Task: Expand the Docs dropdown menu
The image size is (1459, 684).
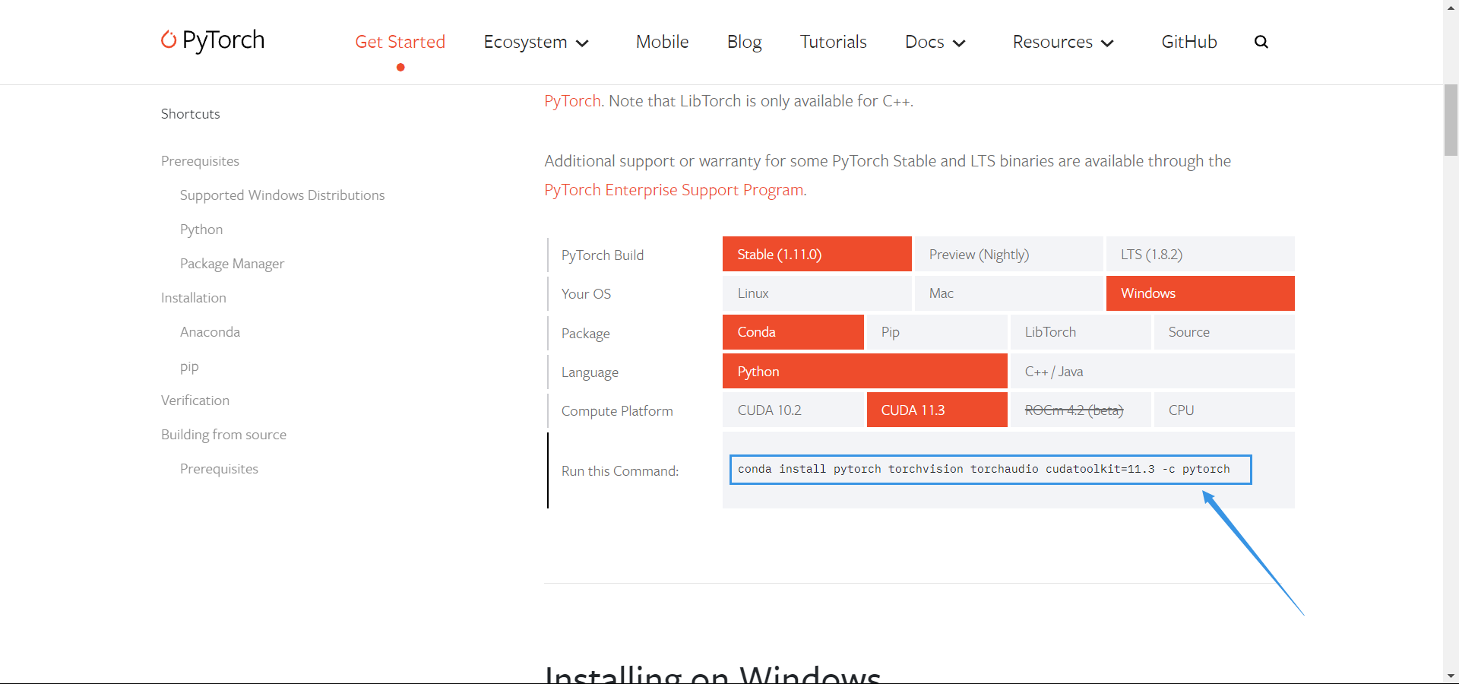Action: (935, 42)
